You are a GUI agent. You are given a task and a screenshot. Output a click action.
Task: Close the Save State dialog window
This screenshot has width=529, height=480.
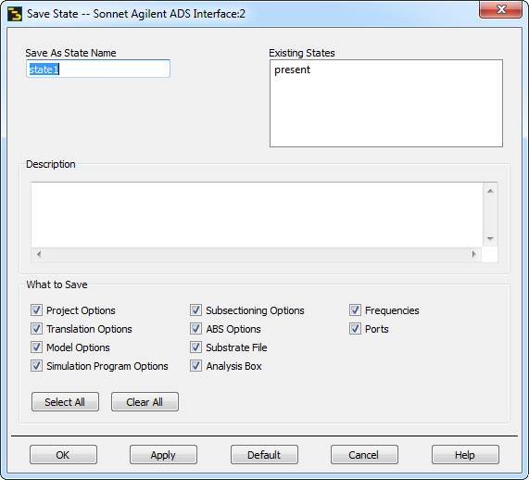(x=500, y=9)
